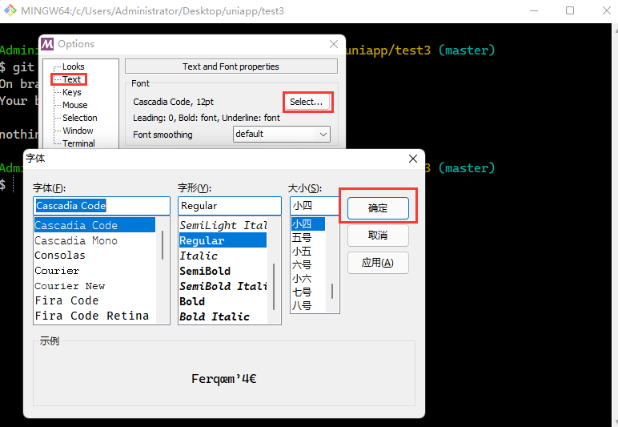Select Fira Code Retina font

tap(94, 316)
